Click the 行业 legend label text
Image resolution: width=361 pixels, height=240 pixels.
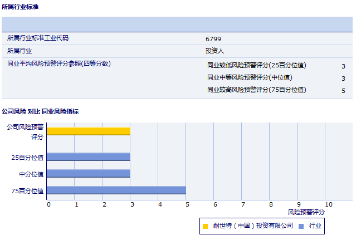pyautogui.click(x=315, y=226)
